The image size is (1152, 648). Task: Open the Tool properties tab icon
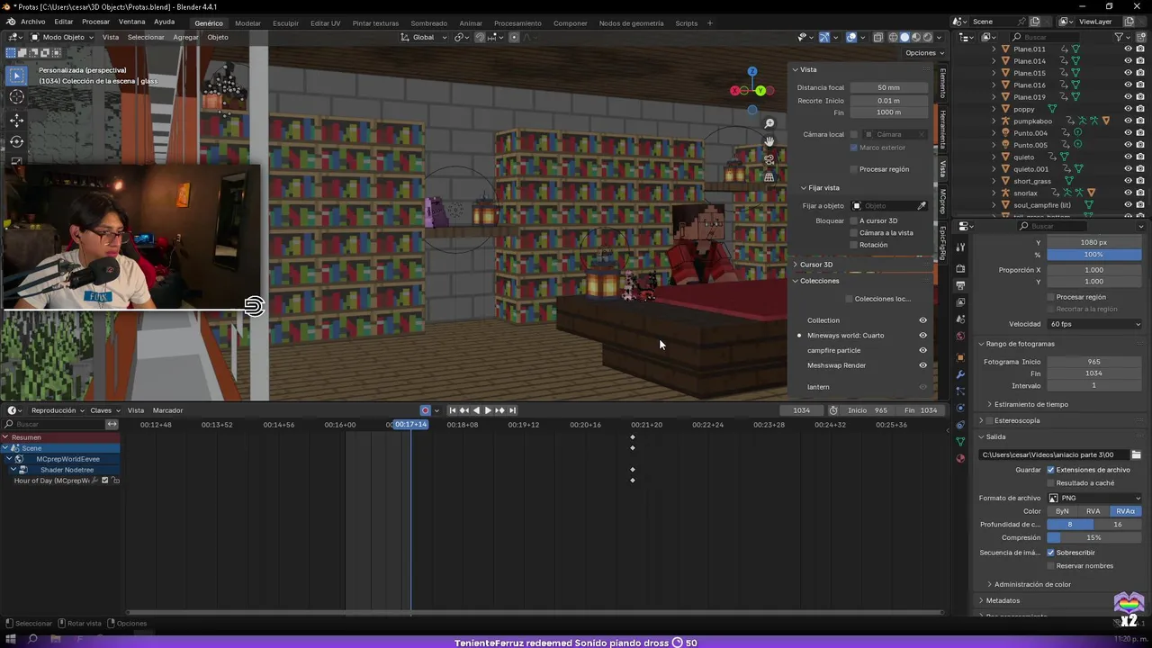coord(960,247)
